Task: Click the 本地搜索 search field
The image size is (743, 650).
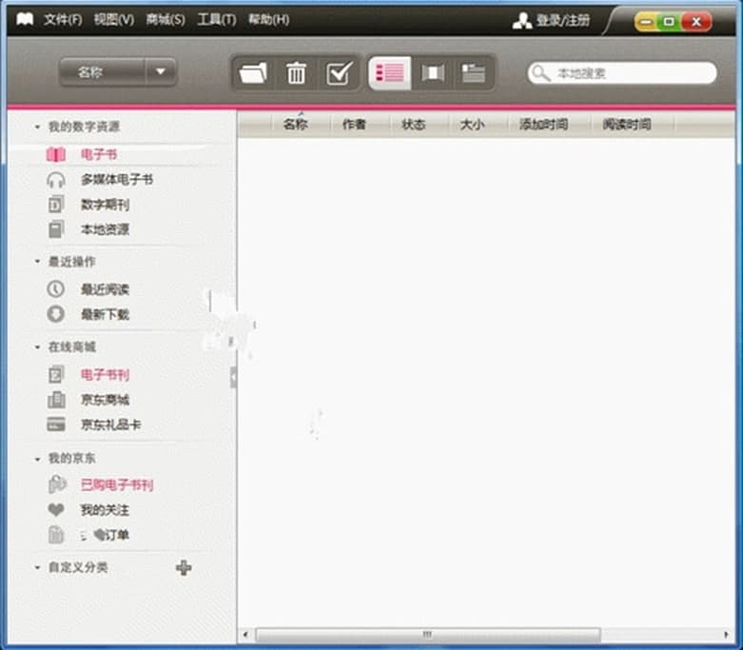Action: point(628,73)
